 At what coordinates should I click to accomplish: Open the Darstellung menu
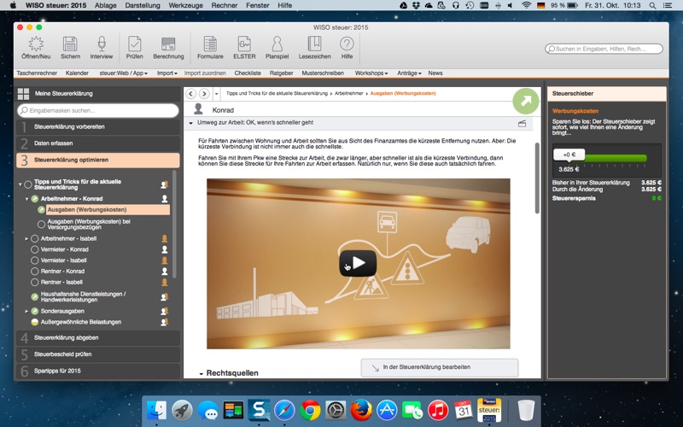click(x=143, y=5)
